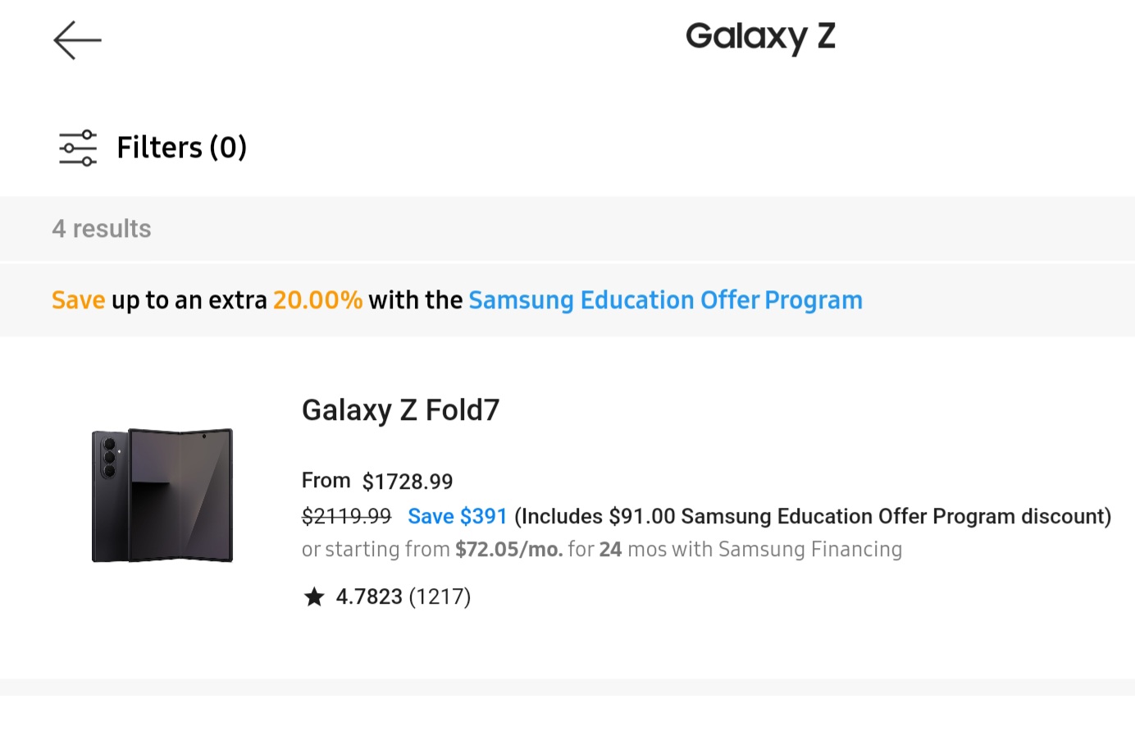Click the From $1728.99 price
This screenshot has width=1135, height=731.
point(377,481)
